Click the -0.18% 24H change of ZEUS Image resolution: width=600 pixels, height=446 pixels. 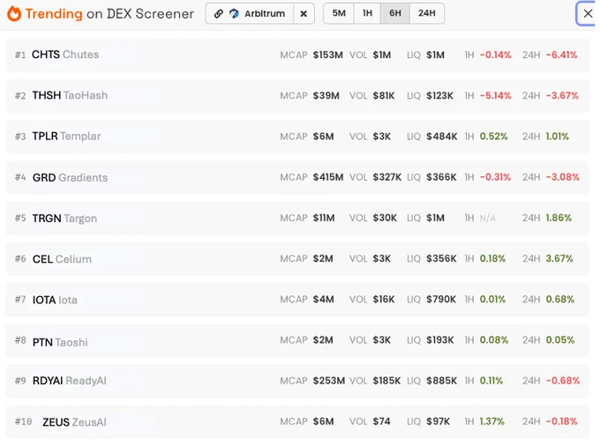[x=562, y=421]
